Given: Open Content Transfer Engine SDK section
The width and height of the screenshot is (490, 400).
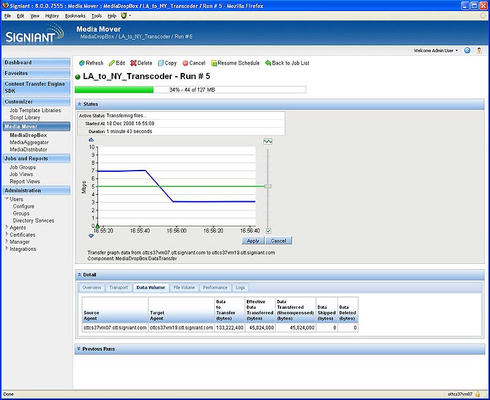Looking at the screenshot, I should coord(36,87).
